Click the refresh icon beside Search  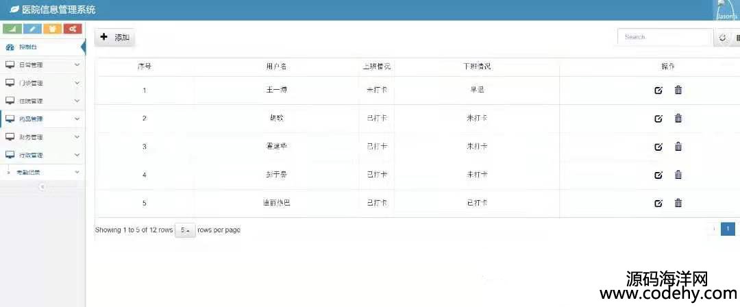coord(723,37)
